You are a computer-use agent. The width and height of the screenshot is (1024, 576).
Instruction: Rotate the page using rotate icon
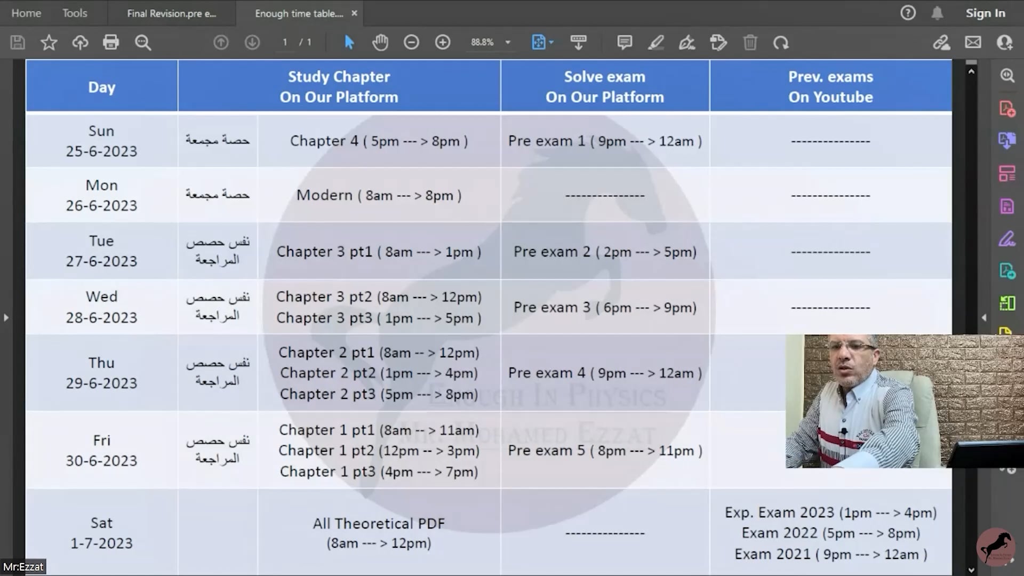(x=781, y=42)
